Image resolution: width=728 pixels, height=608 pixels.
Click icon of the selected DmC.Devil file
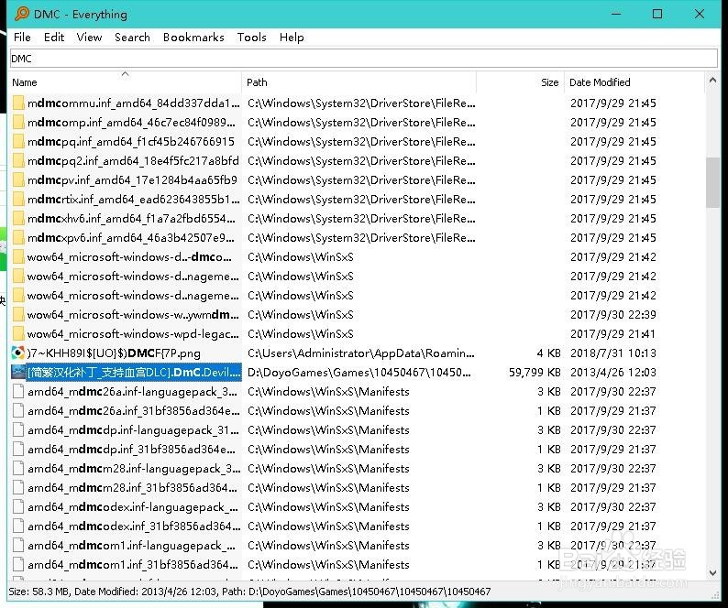point(18,373)
